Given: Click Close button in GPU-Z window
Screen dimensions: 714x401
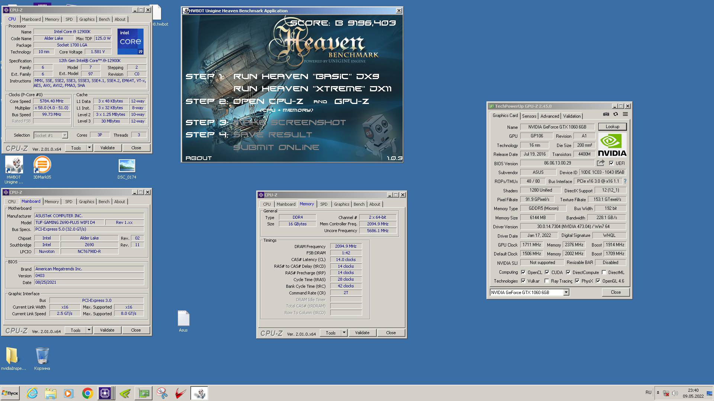Looking at the screenshot, I should point(616,292).
